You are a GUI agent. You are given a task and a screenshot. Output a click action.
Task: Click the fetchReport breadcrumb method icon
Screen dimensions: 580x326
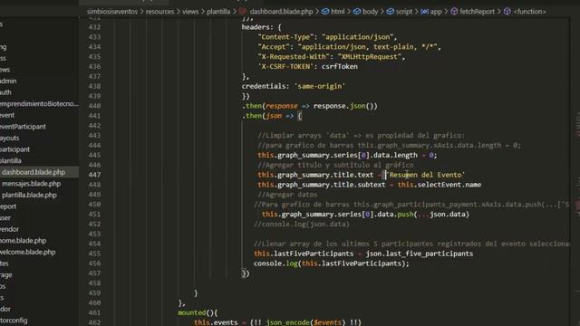click(454, 12)
